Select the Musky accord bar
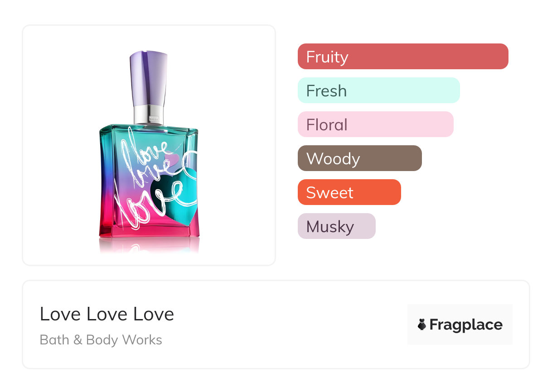Image resolution: width=552 pixels, height=391 pixels. [x=336, y=226]
